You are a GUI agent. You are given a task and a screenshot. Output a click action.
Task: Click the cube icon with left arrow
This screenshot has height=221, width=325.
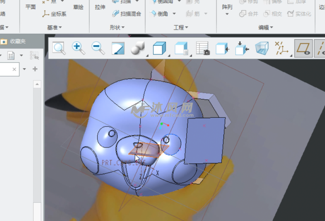[222, 48]
